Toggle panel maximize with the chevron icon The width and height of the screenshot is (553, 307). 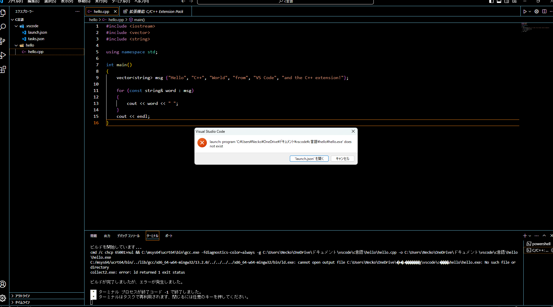pyautogui.click(x=544, y=236)
